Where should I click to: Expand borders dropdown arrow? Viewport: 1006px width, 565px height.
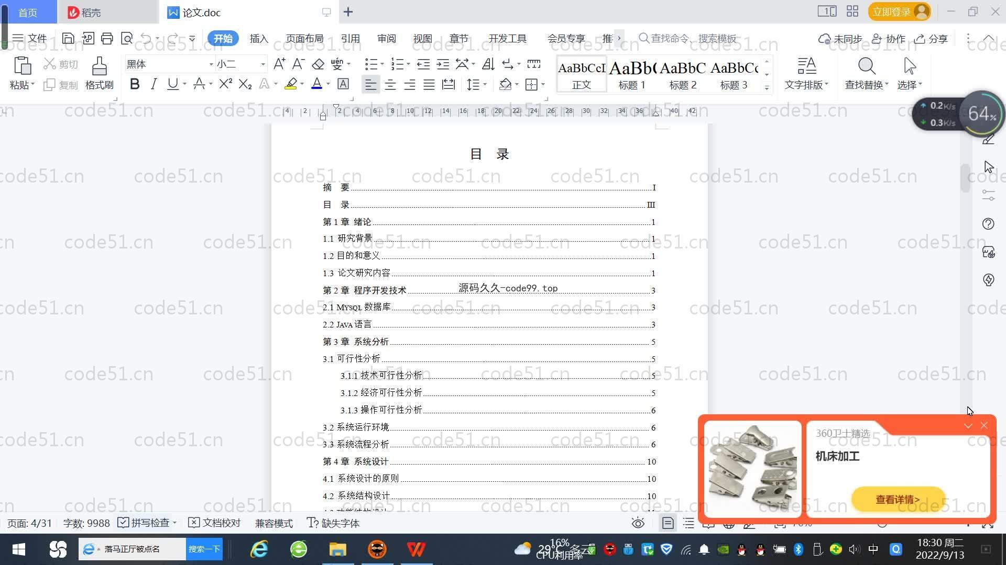tap(543, 84)
